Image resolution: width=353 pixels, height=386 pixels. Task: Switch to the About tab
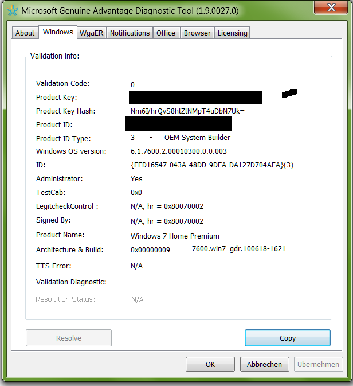click(25, 33)
